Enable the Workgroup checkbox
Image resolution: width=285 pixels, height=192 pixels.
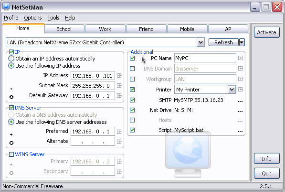coord(132,79)
